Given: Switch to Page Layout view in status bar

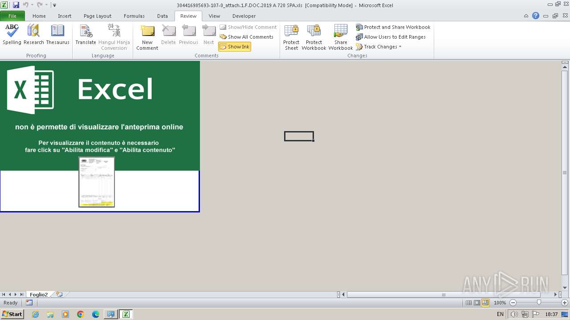Looking at the screenshot, I should [x=477, y=303].
